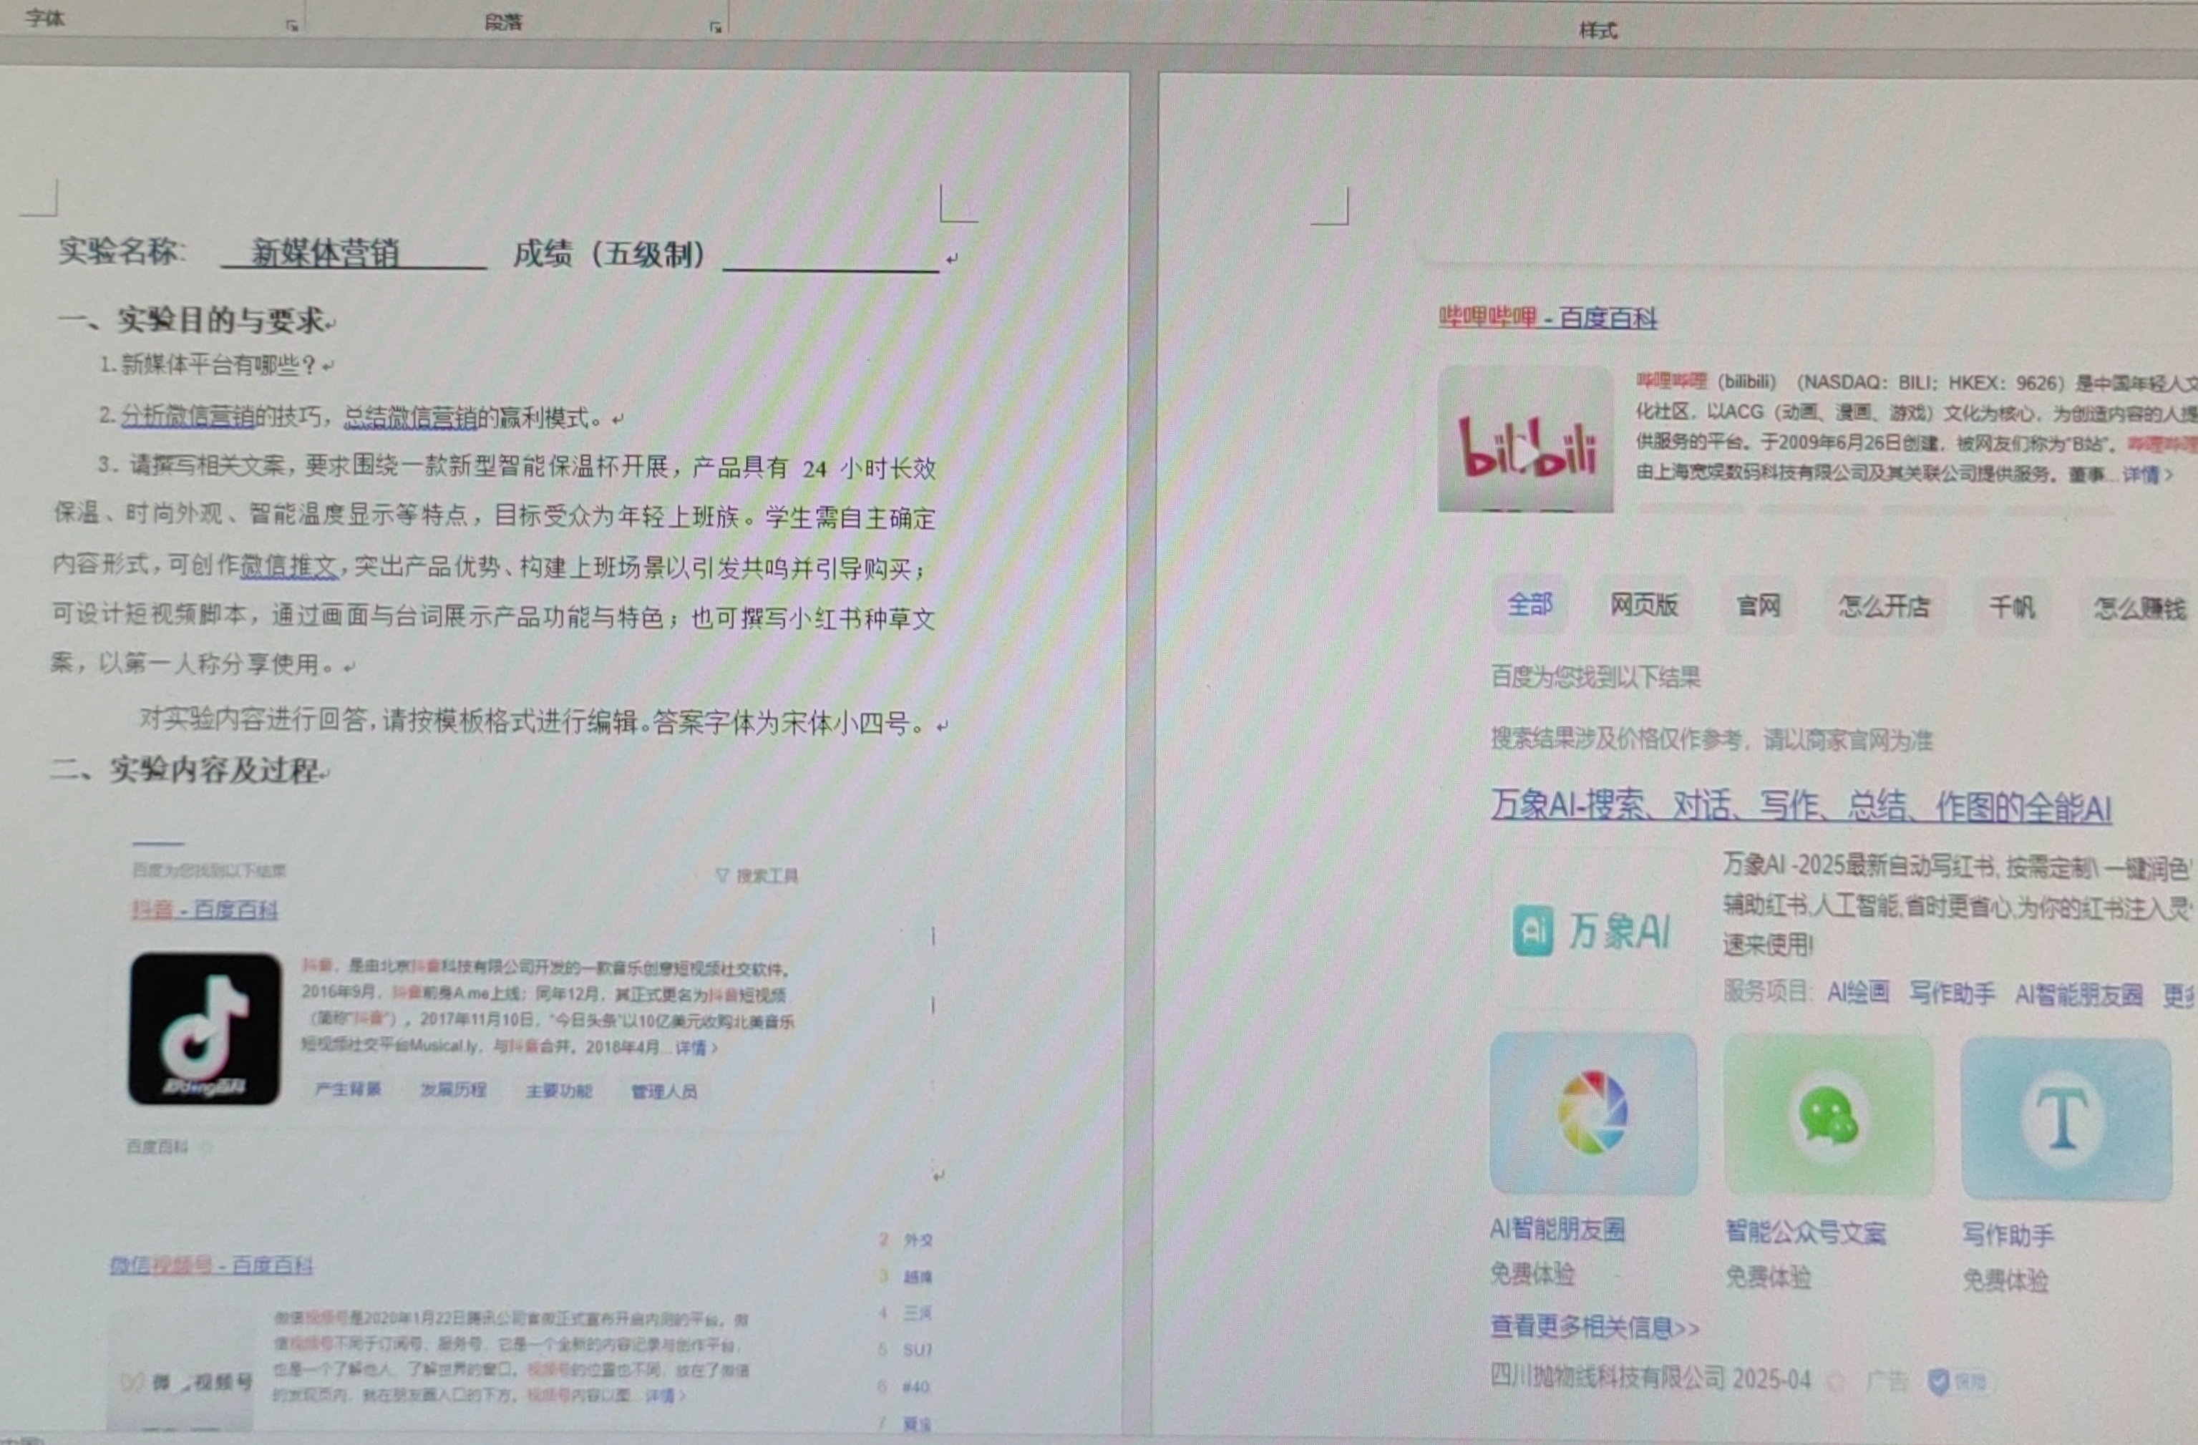Open the 哔哩哔哩 - 百度百科 link

(x=1548, y=318)
